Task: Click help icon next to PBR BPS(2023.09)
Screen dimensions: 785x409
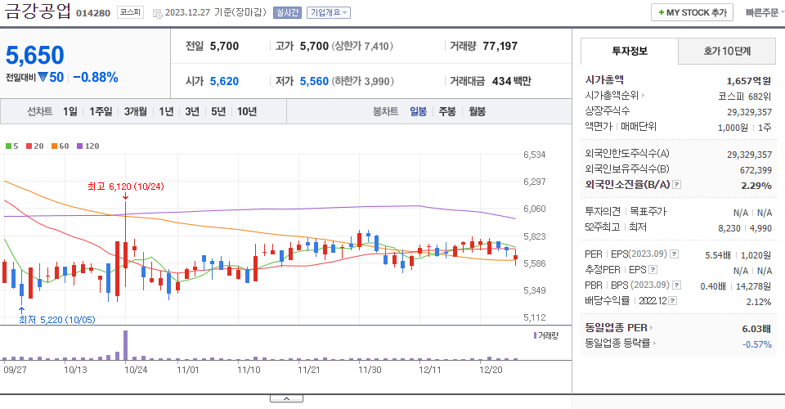Action: pos(676,285)
